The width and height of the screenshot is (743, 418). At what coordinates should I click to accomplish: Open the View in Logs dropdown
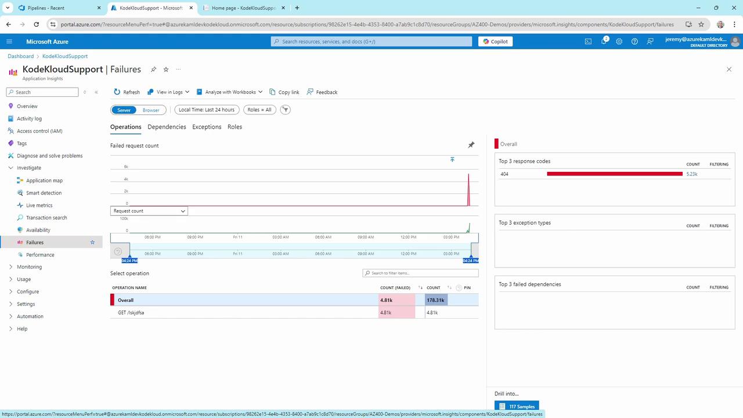tap(168, 92)
